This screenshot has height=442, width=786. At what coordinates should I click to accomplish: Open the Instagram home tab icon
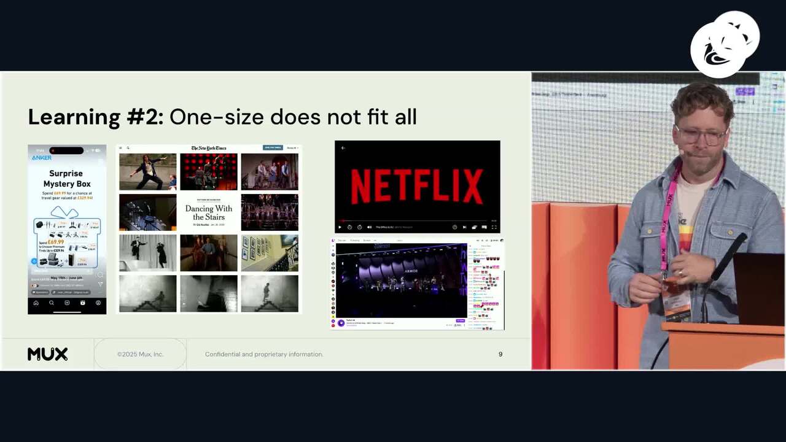click(36, 303)
